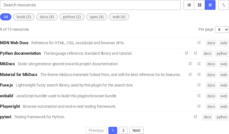Click the docs tag in the Fuse.js row
229x134 pixels.
pyautogui.click(x=211, y=85)
